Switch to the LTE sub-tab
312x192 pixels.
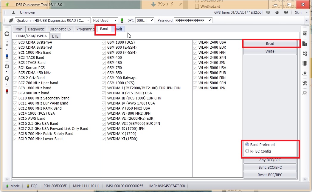click(x=55, y=36)
